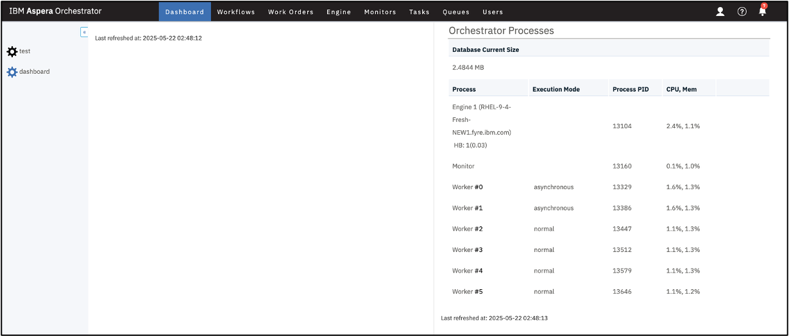Image resolution: width=789 pixels, height=336 pixels.
Task: Click Worker #5's 1.1%, 1.2% value
Action: click(683, 291)
